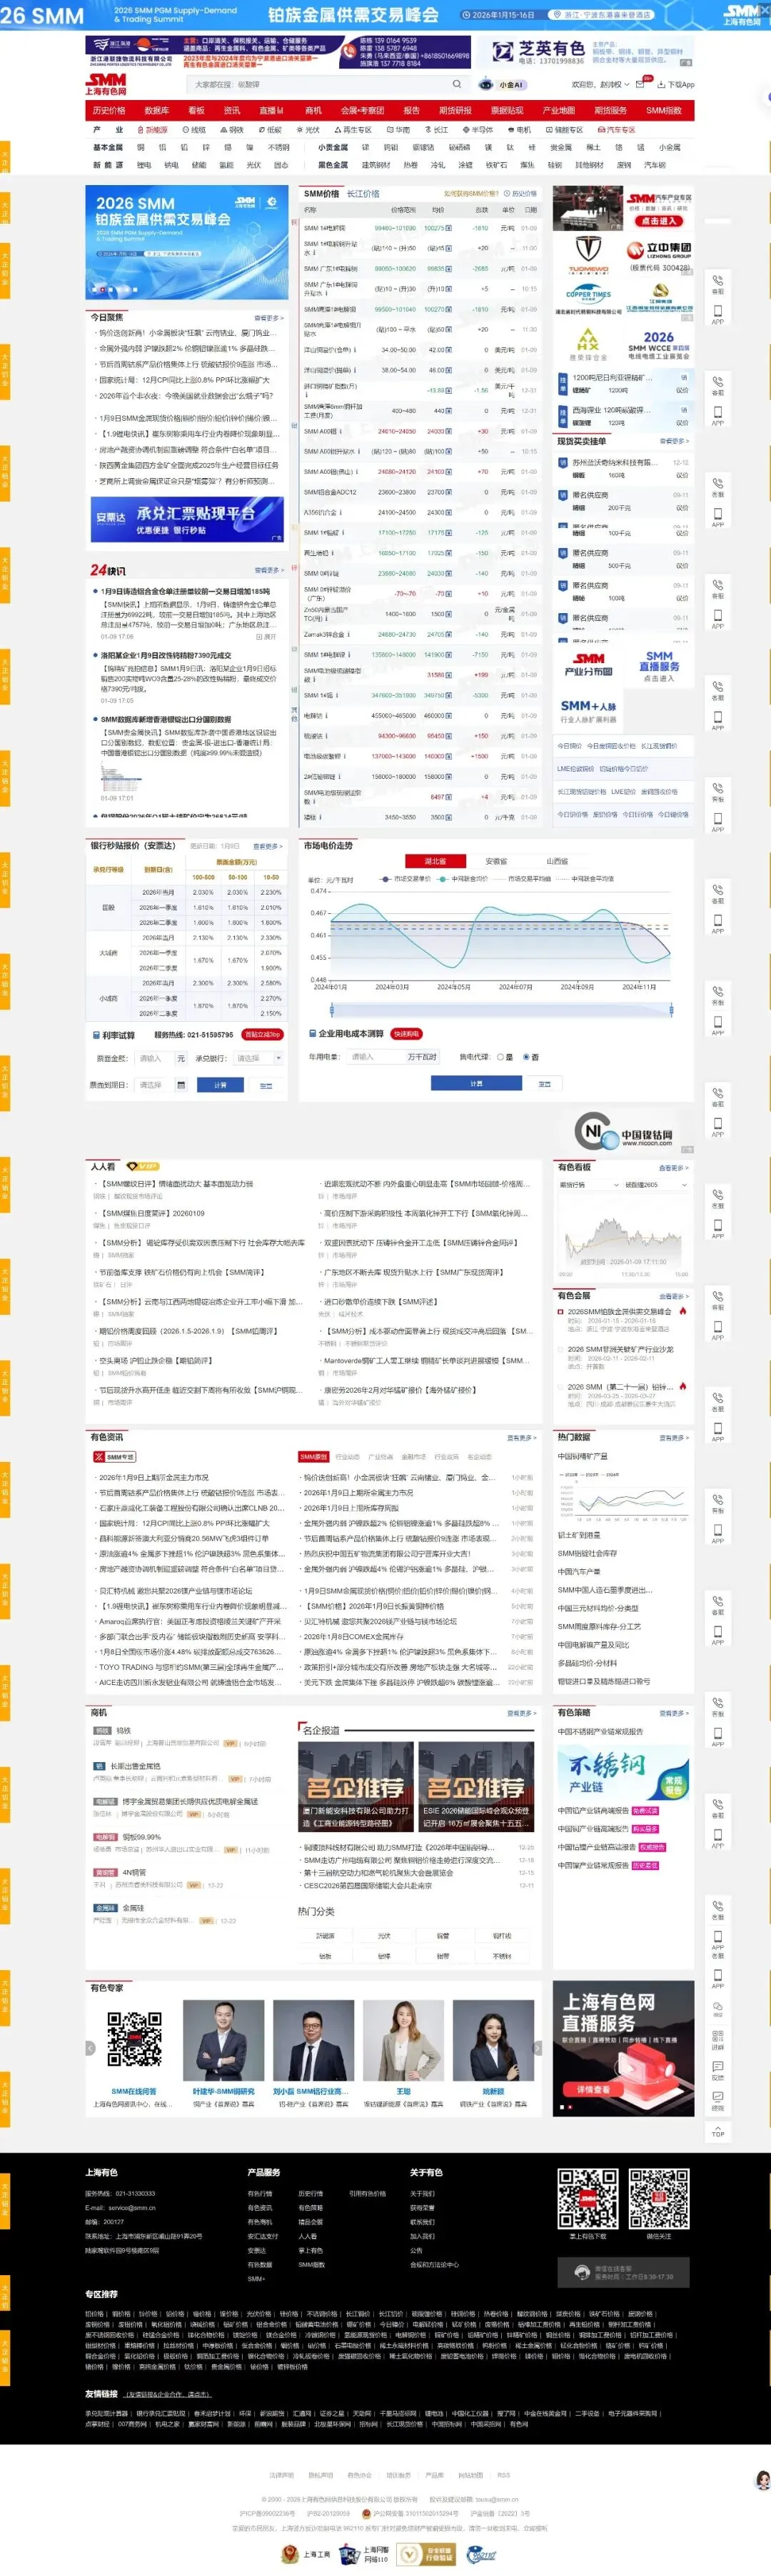Expand 查看更多 in 今日聚焦
The width and height of the screenshot is (771, 2576).
tap(268, 318)
